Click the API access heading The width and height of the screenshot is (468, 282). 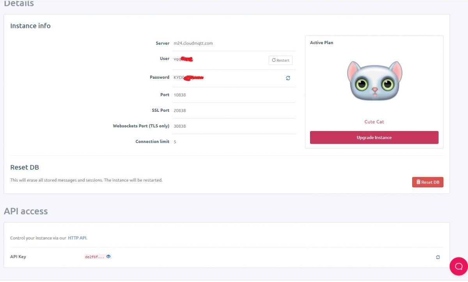tap(26, 211)
